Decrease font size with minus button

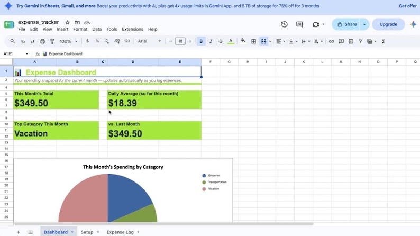tap(170, 41)
